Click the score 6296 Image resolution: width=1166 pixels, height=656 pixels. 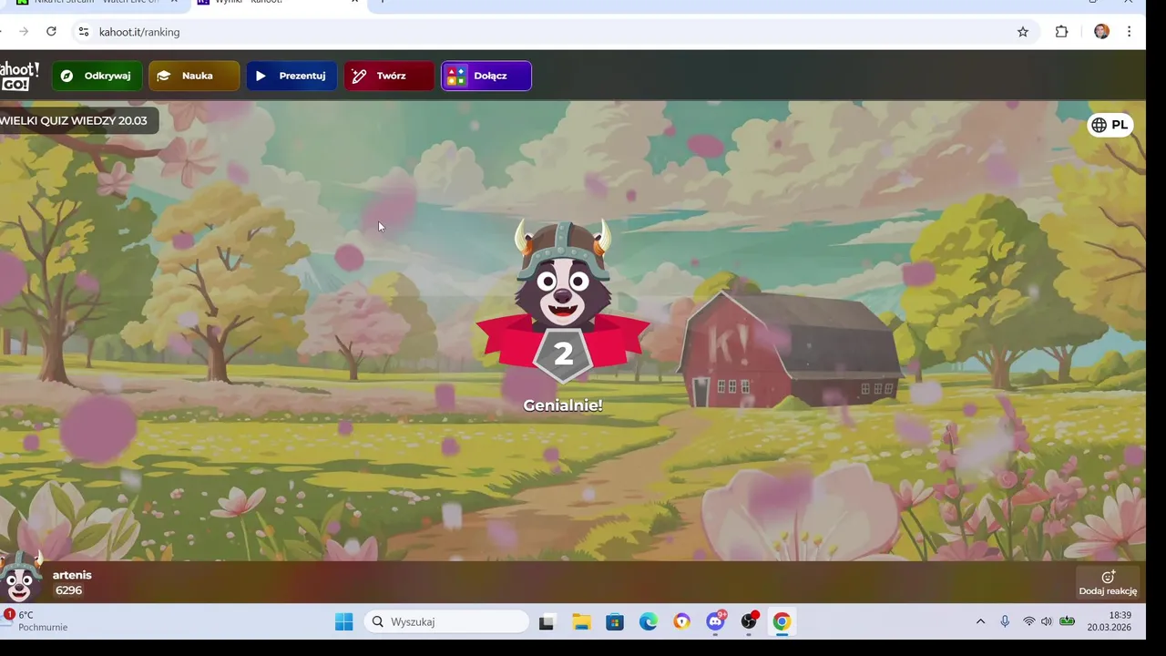click(68, 590)
